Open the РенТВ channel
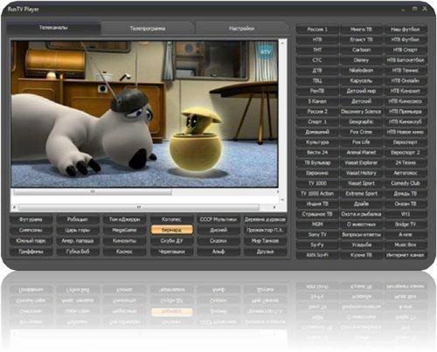The image size is (437, 352). tap(317, 91)
